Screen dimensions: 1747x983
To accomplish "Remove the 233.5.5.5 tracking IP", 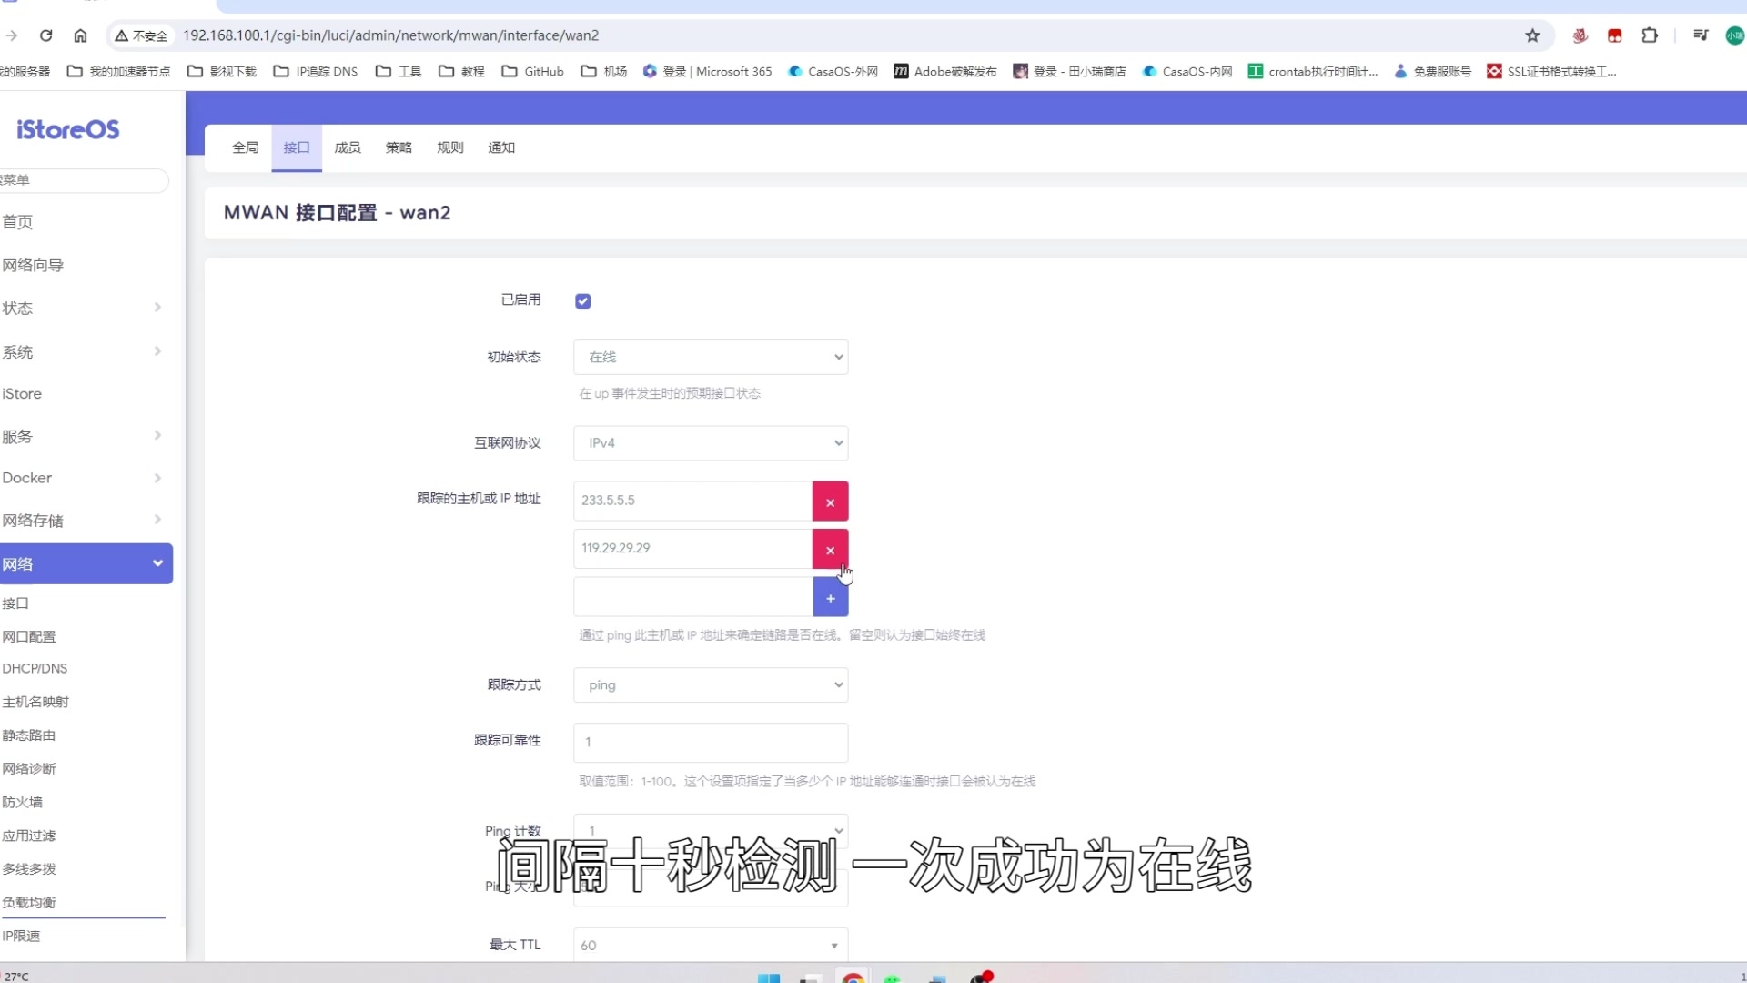I will pyautogui.click(x=833, y=502).
